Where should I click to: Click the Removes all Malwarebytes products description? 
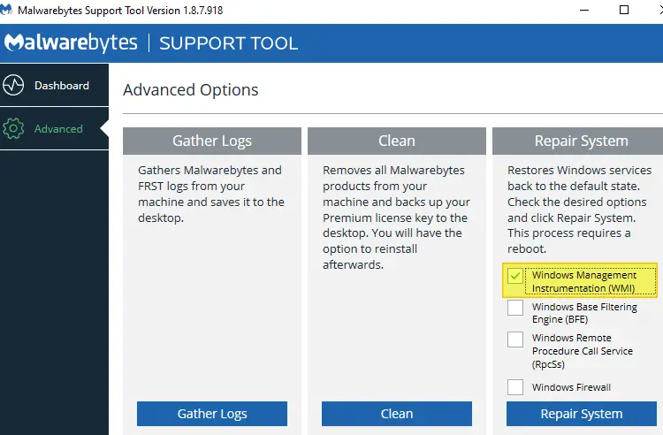pos(396,217)
